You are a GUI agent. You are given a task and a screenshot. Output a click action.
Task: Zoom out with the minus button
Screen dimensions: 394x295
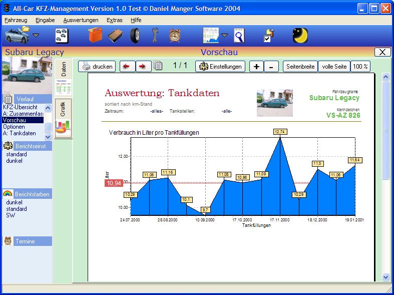tap(271, 67)
